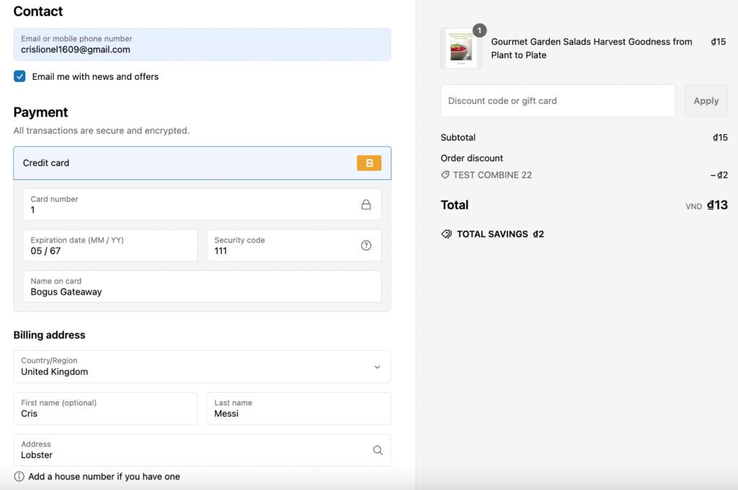738x490 pixels.
Task: Open the Country/Region dropdown
Action: [x=202, y=367]
